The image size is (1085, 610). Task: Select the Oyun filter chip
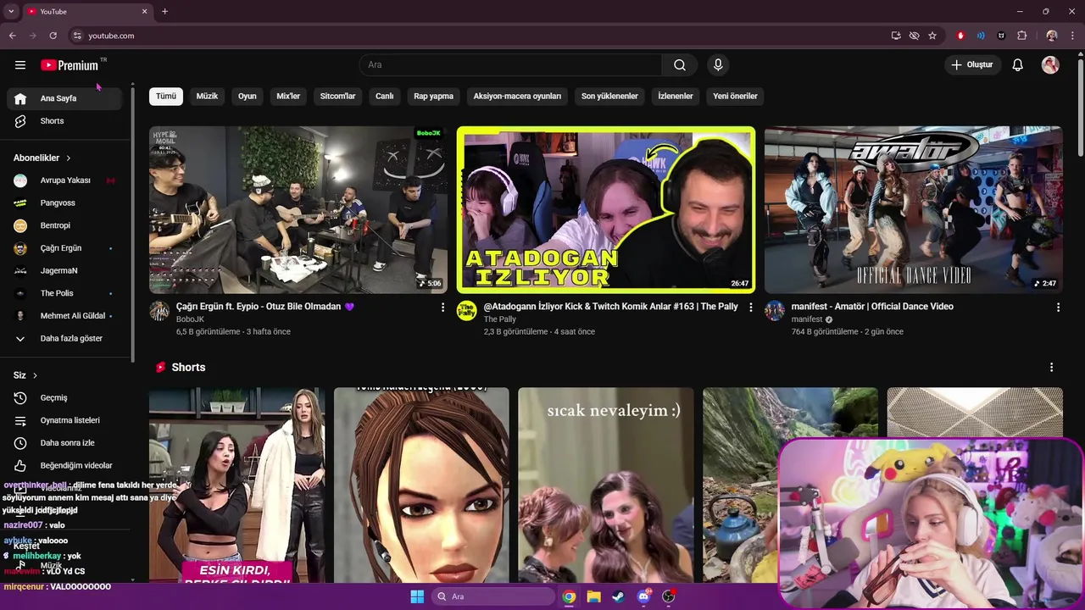tap(248, 96)
